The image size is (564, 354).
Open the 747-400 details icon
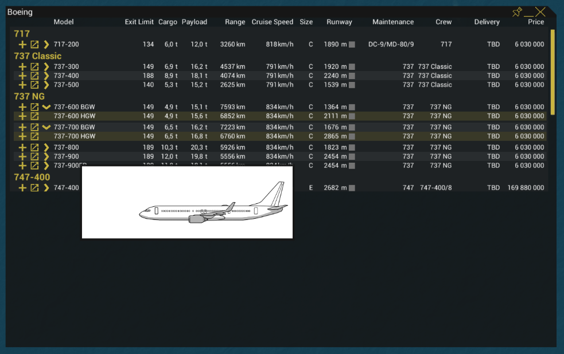[x=34, y=188]
